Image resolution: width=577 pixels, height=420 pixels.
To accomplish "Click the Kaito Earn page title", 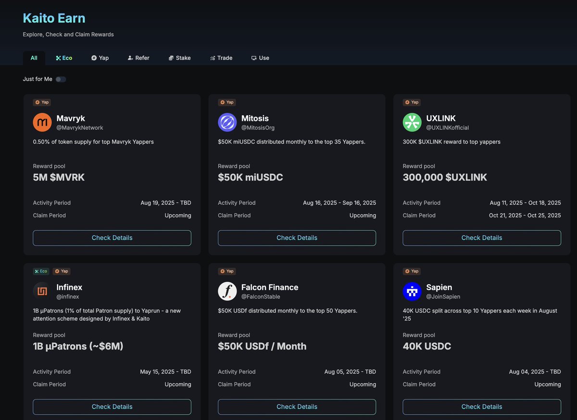I will point(54,18).
